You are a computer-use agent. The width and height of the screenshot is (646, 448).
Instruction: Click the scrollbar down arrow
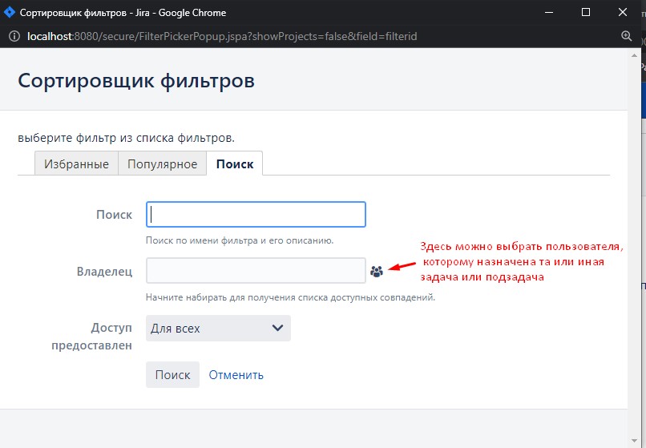[x=635, y=442]
